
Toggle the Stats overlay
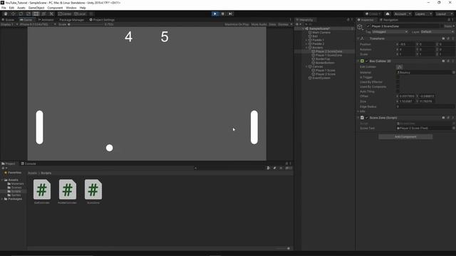272,24
